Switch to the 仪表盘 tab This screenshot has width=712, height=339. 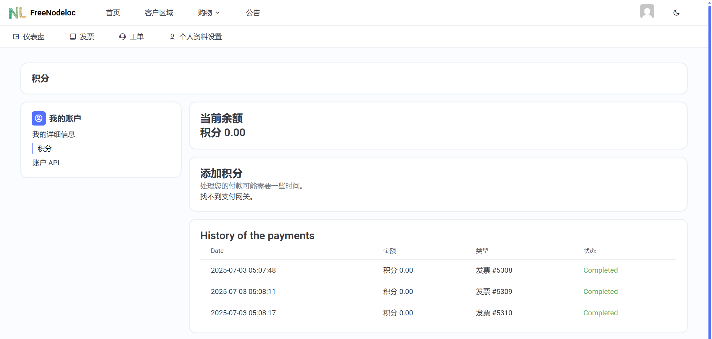click(x=29, y=37)
